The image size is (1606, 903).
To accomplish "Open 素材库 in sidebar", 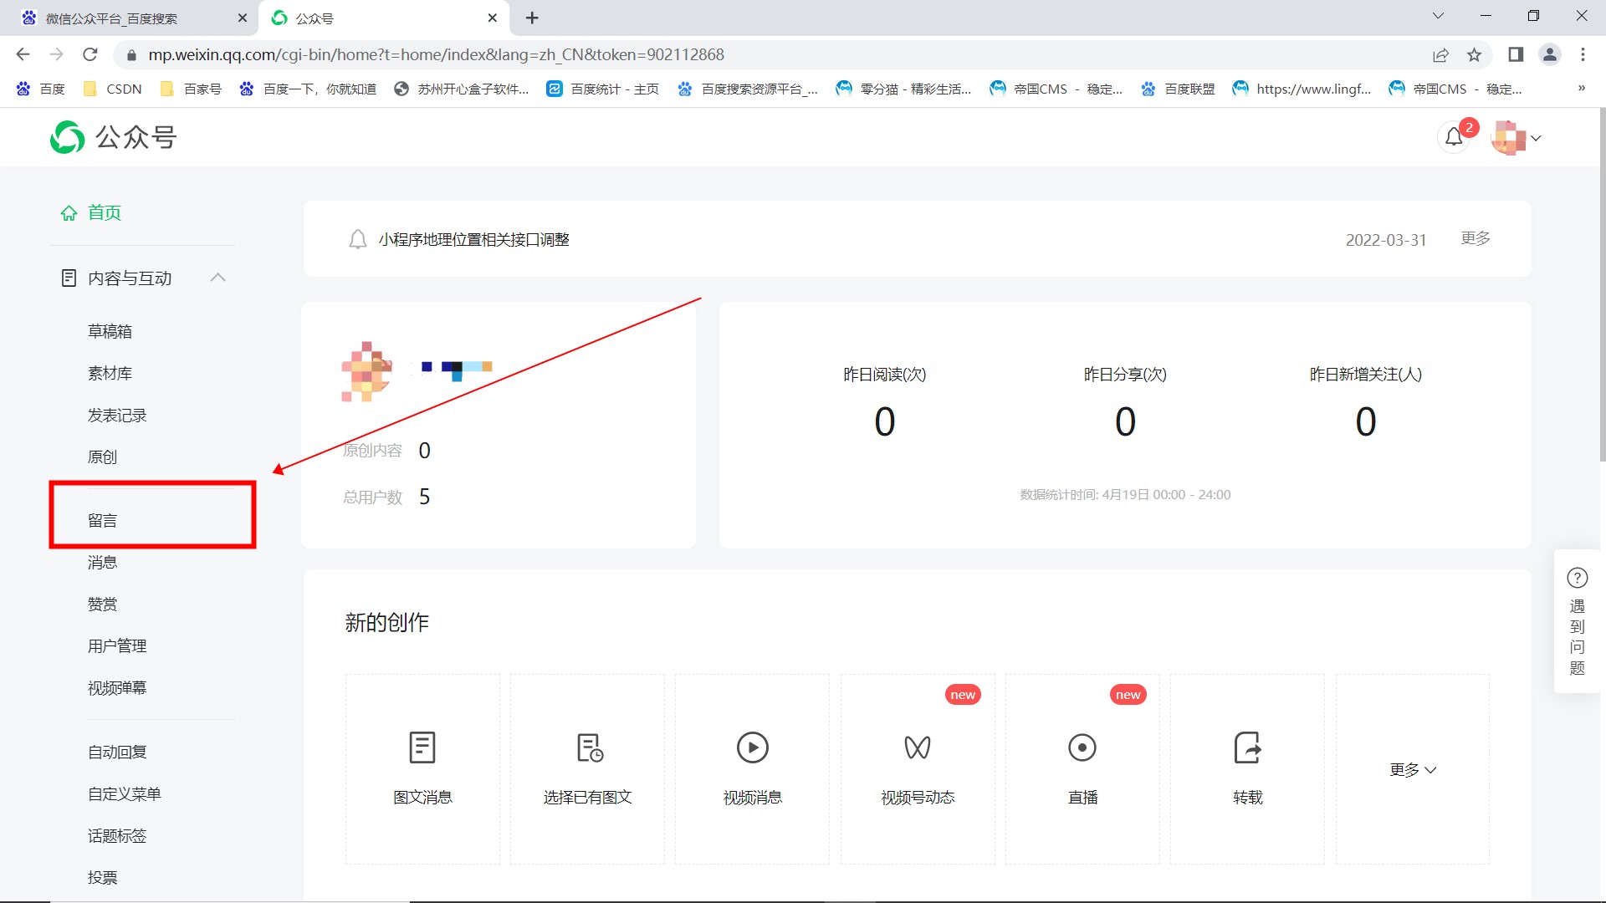I will [110, 373].
